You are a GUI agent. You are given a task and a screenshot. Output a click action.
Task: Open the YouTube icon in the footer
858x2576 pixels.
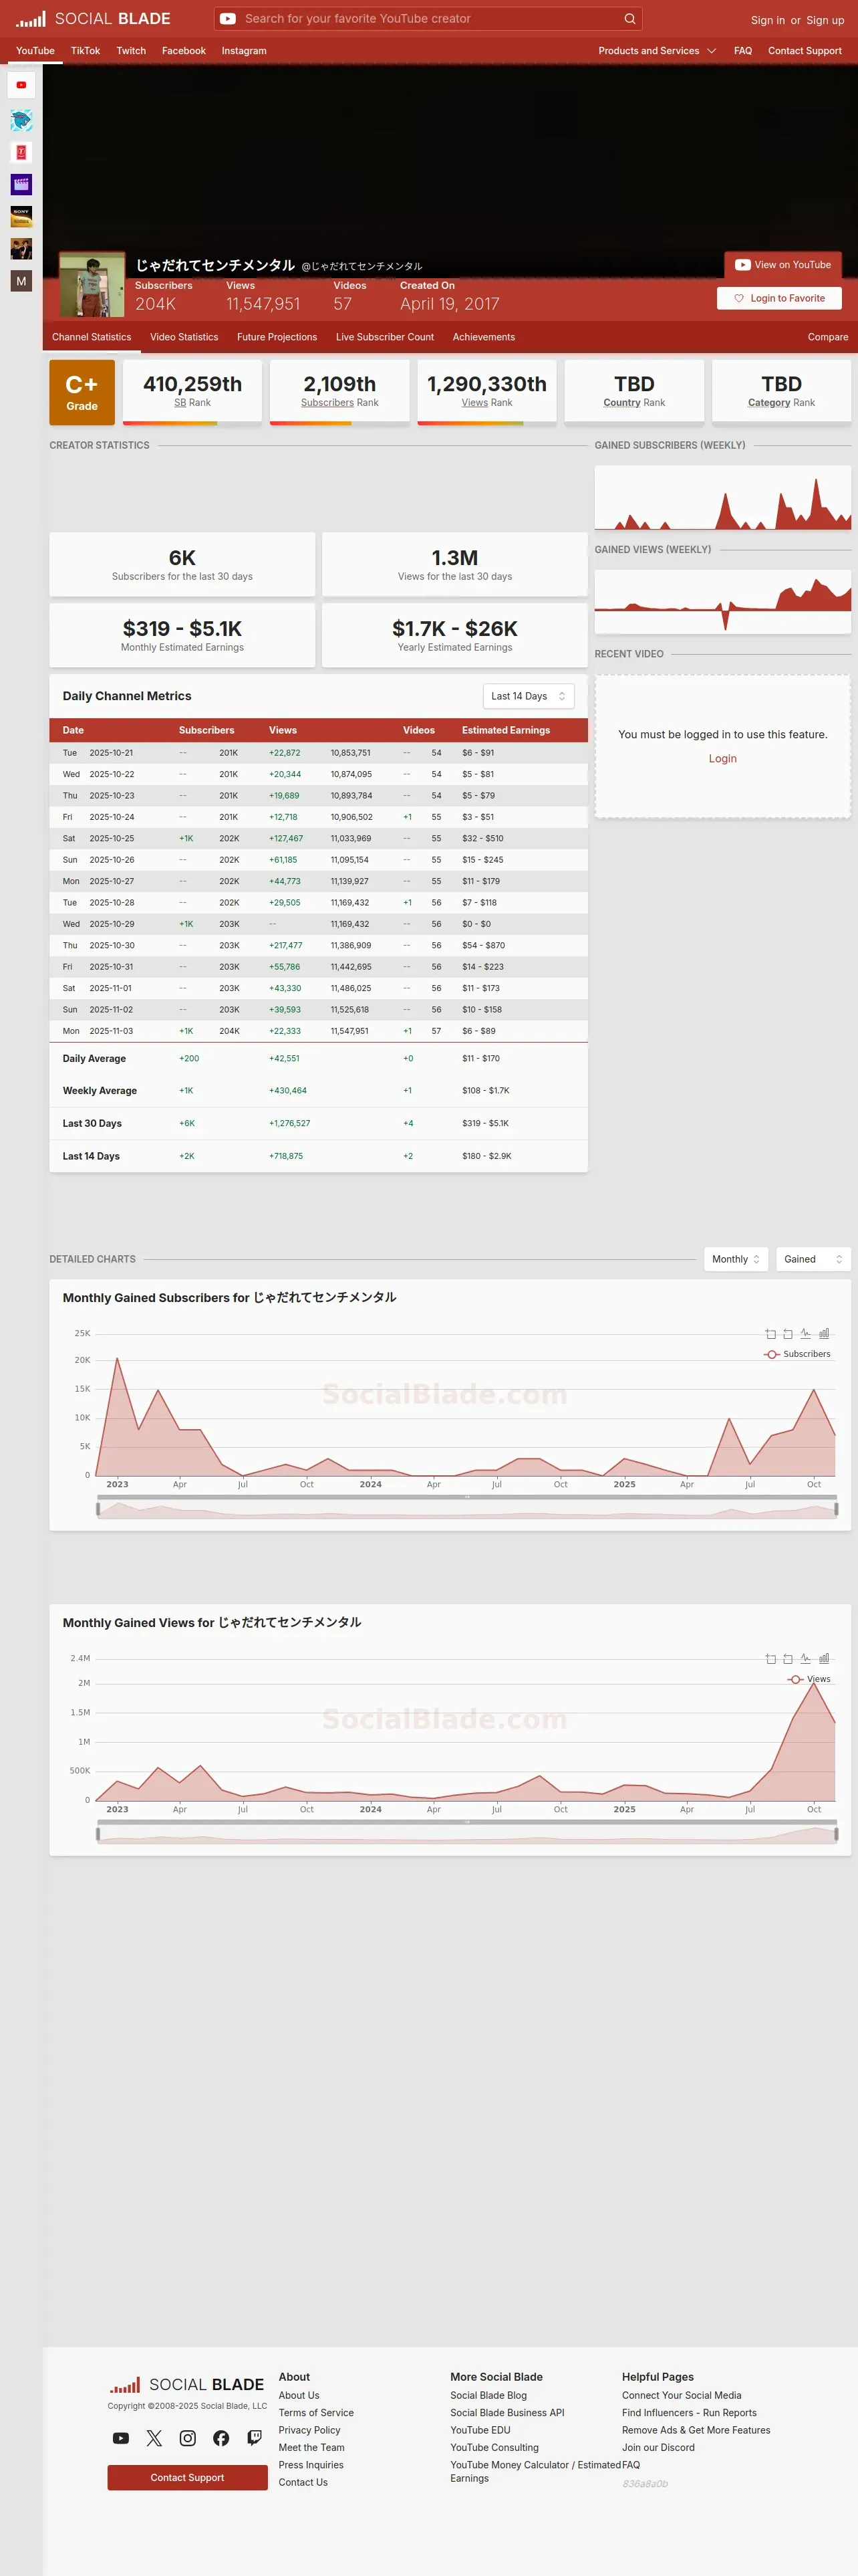(x=121, y=2438)
